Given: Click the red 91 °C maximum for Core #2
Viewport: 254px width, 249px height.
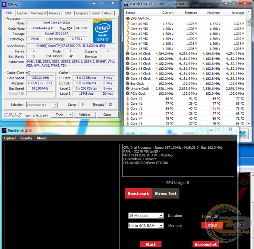Looking at the screenshot, I should coord(216,108).
